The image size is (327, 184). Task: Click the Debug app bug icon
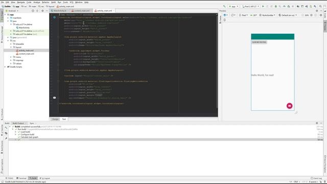[x=276, y=7]
